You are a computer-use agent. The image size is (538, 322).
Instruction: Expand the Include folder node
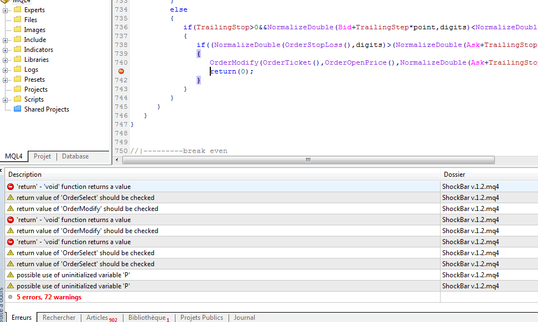tap(6, 40)
